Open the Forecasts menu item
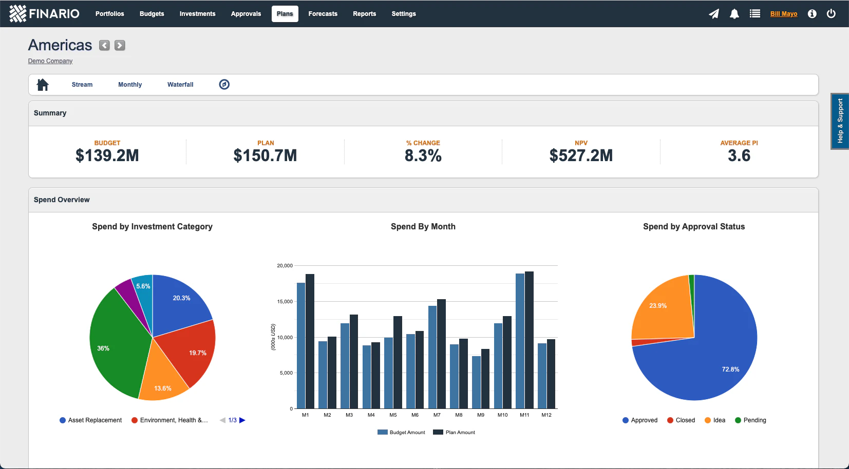The height and width of the screenshot is (469, 849). [323, 14]
